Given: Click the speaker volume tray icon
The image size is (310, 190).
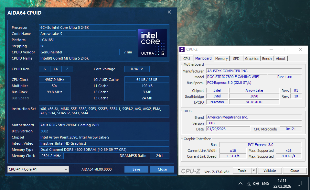Looking at the screenshot, I should [x=256, y=184].
